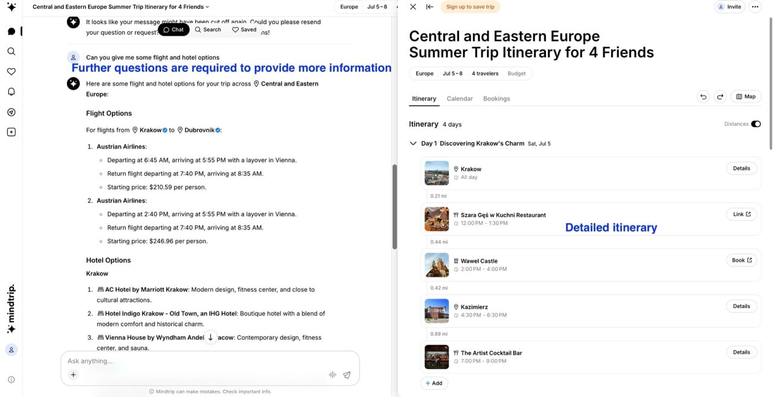Collapse Day 1 Discovering Krakow's Charm
The width and height of the screenshot is (773, 397).
[413, 143]
